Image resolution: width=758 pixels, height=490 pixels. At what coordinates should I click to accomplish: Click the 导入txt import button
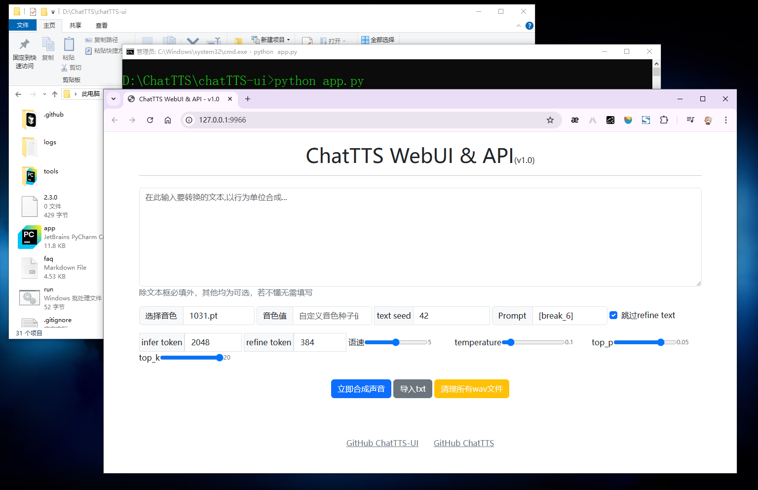413,389
